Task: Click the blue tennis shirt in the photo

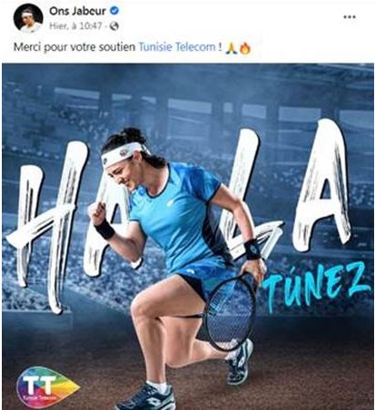Action: 182,215
